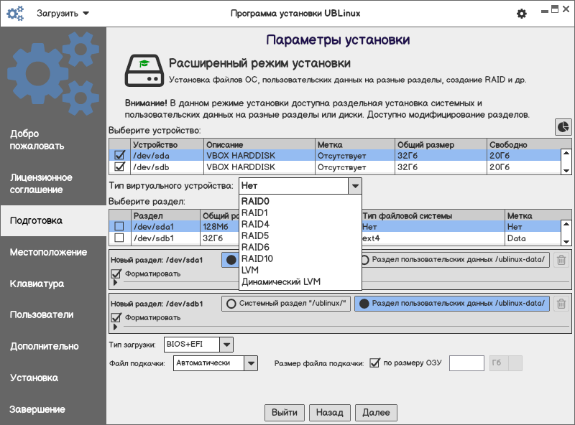Toggle the по размеру ОЗУ checkbox
The image size is (575, 425).
pos(374,363)
